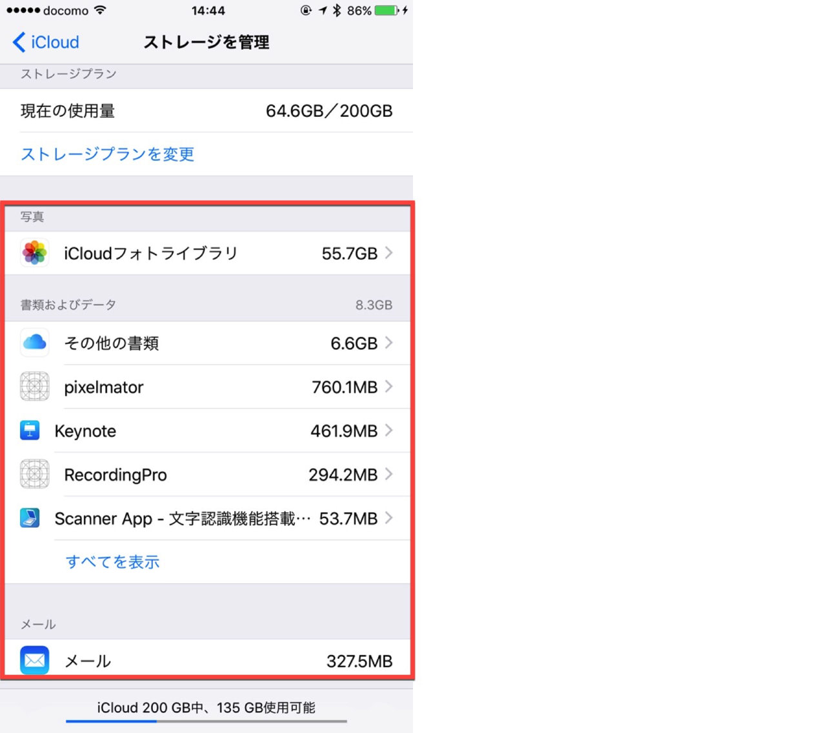Image resolution: width=826 pixels, height=733 pixels.
Task: Select Scanner App - 文字認識機能搭載 text
Action: point(183,519)
